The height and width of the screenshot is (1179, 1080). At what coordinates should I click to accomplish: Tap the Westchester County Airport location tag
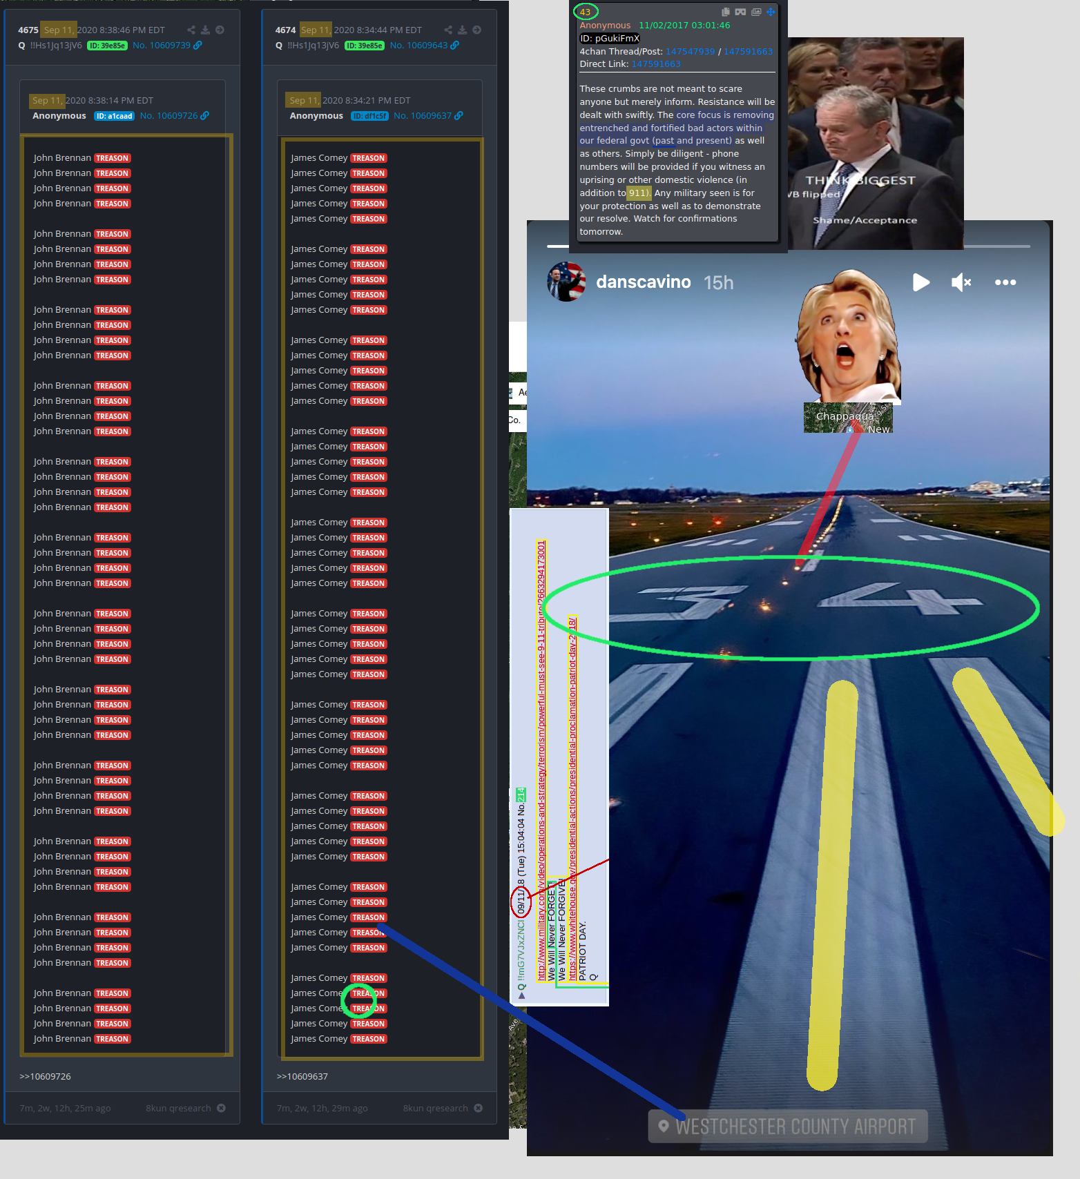tap(787, 1127)
